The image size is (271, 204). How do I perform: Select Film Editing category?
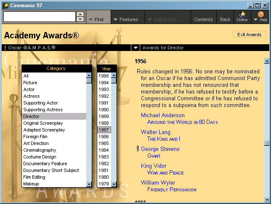point(54,177)
